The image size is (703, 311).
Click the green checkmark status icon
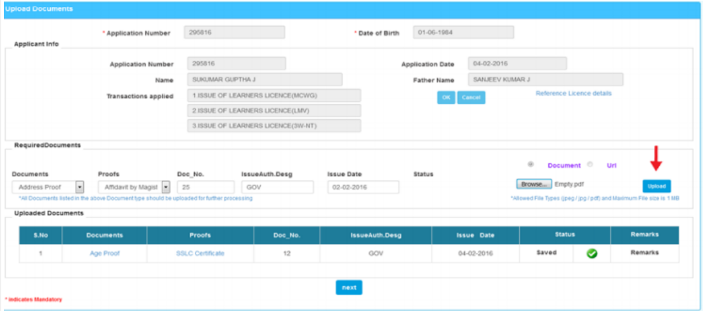coord(591,253)
